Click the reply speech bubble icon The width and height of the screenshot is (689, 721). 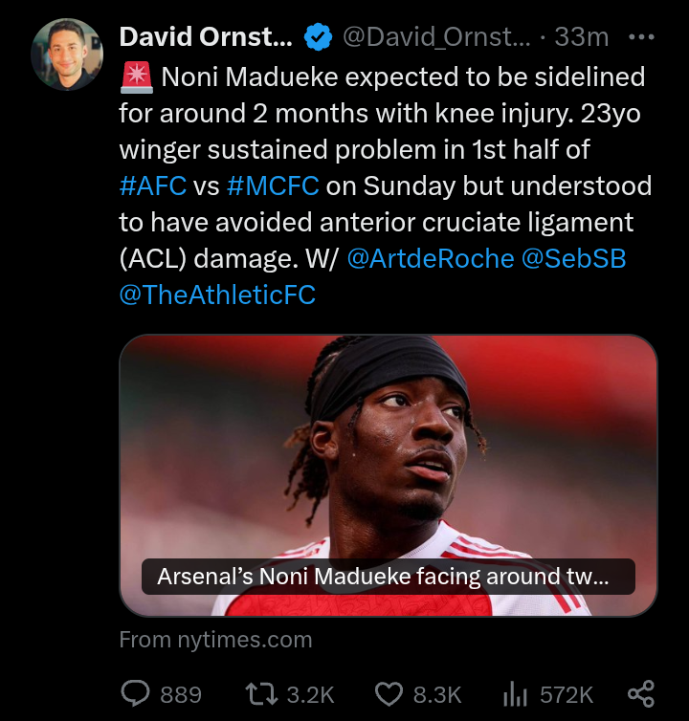pyautogui.click(x=136, y=693)
